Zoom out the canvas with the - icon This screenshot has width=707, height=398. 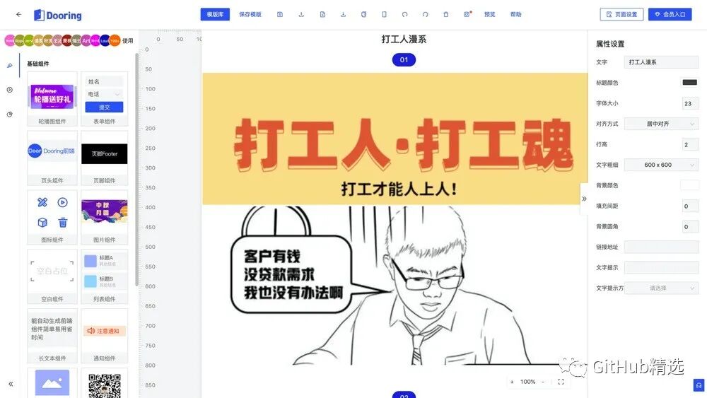pyautogui.click(x=543, y=382)
